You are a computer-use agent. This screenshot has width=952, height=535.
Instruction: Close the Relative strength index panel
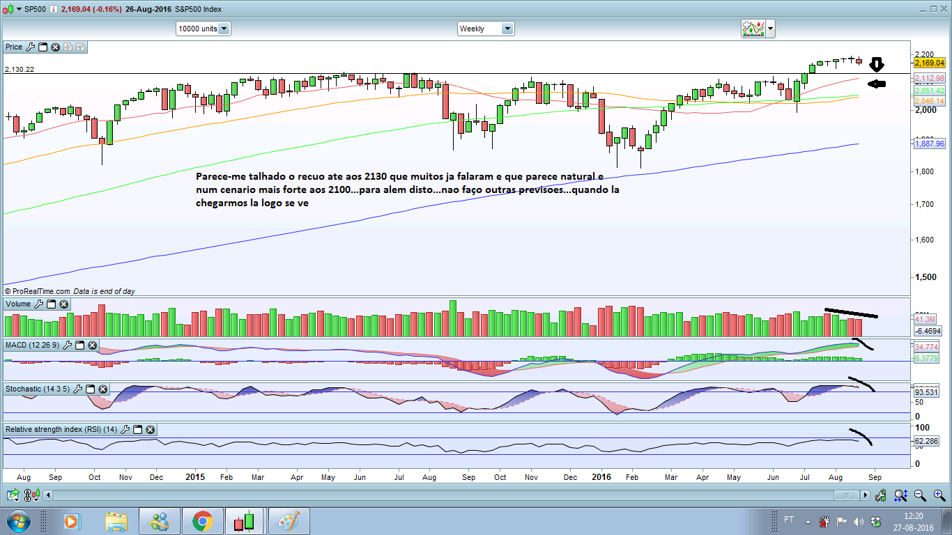pyautogui.click(x=150, y=430)
